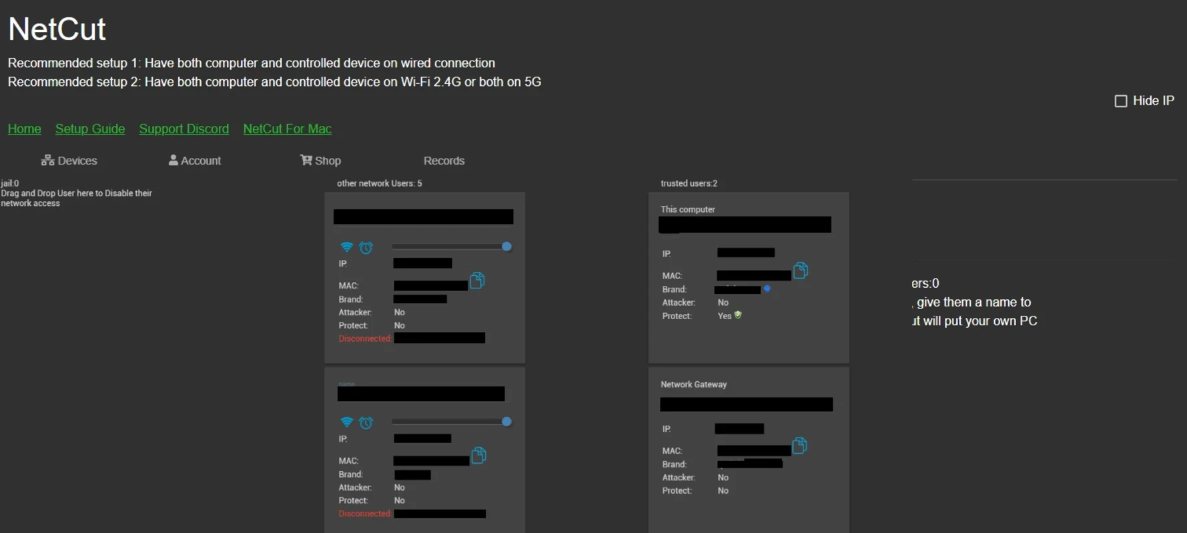
Task: Open the Setup Guide link
Action: tap(90, 129)
